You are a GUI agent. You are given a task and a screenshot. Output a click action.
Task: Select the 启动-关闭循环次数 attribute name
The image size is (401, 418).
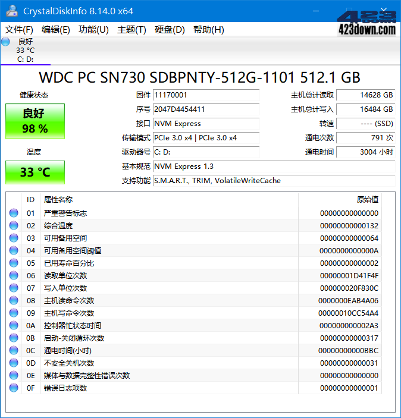[74, 338]
